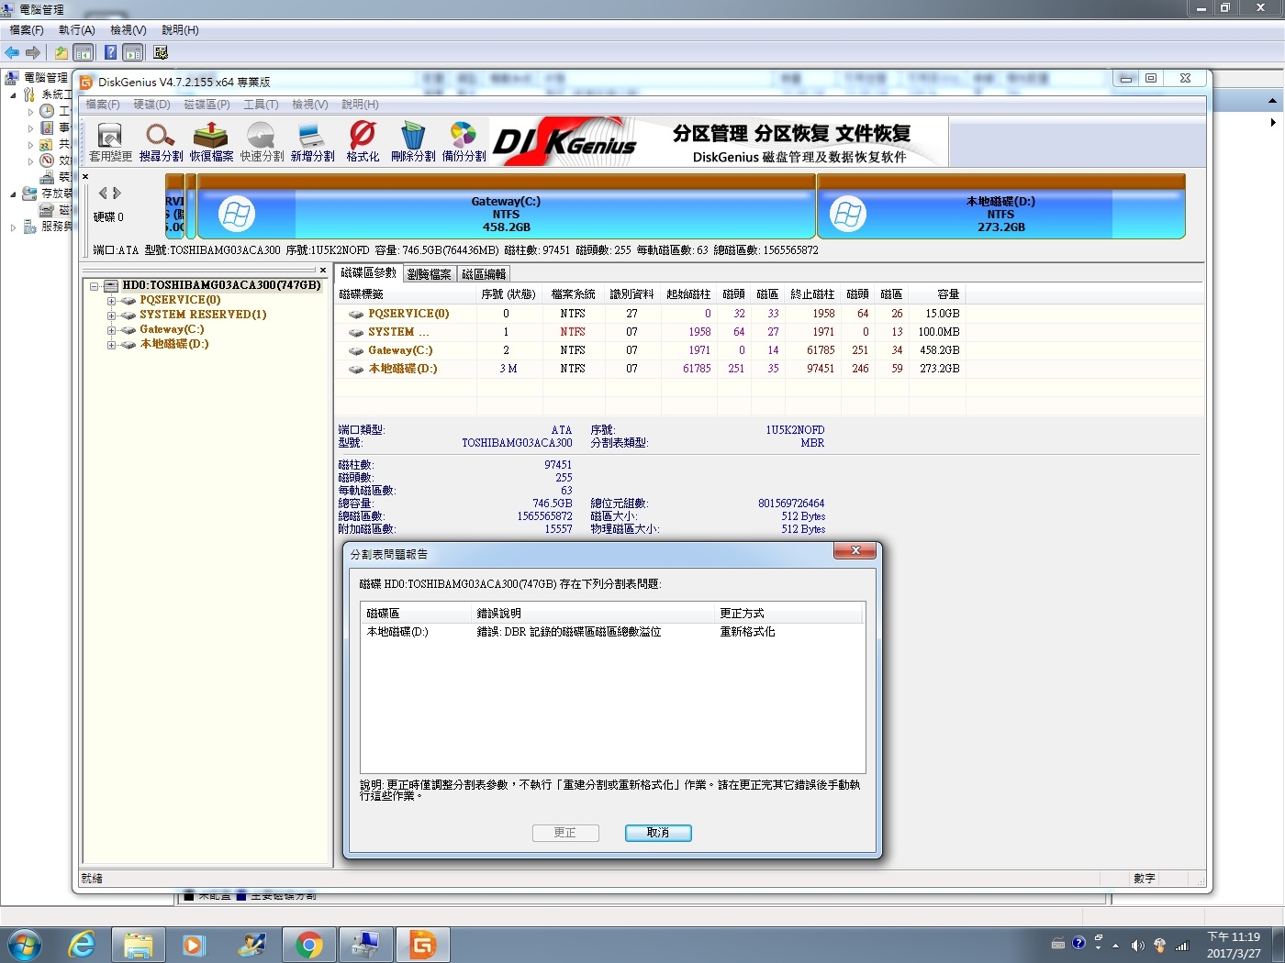The height and width of the screenshot is (963, 1285).
Task: Expand the 本地磁碟(D:) tree node
Action: click(111, 344)
